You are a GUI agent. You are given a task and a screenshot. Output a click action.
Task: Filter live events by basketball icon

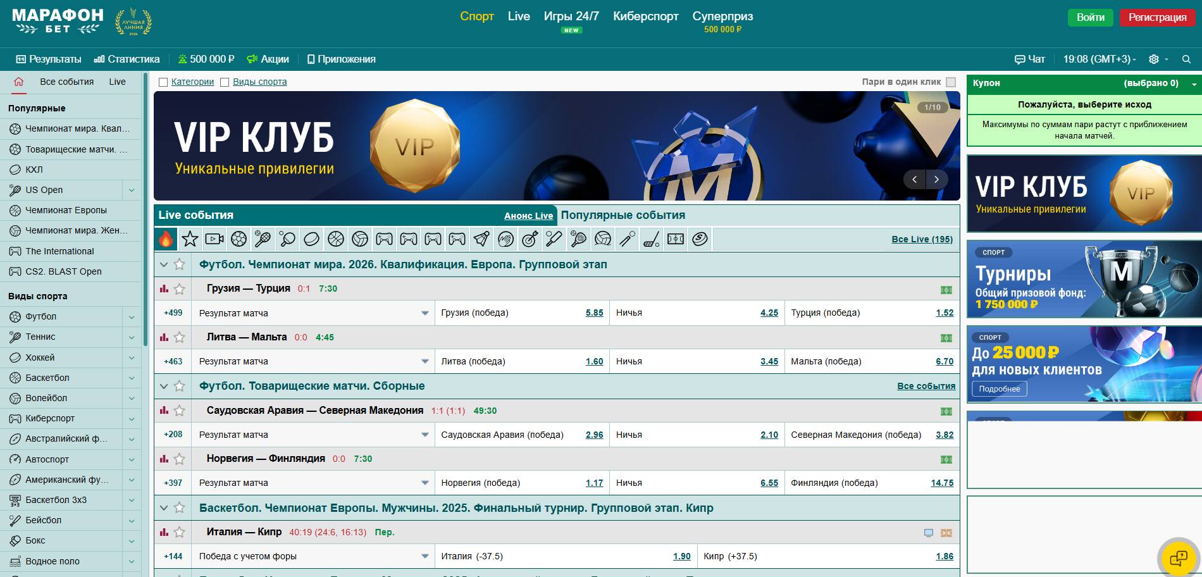(x=336, y=239)
